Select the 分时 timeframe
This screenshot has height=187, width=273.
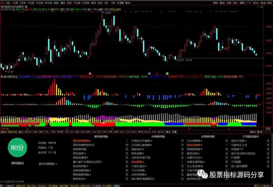coord(8,3)
